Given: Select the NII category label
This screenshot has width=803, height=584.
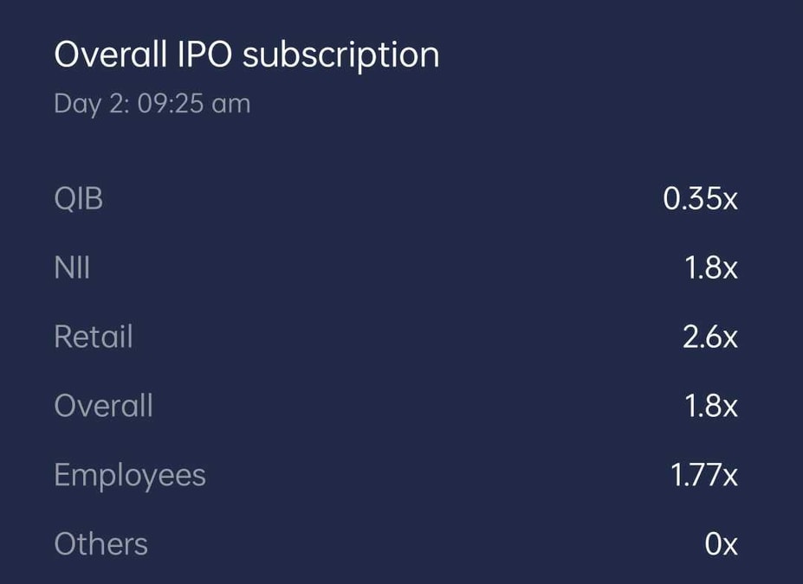Looking at the screenshot, I should (x=73, y=267).
